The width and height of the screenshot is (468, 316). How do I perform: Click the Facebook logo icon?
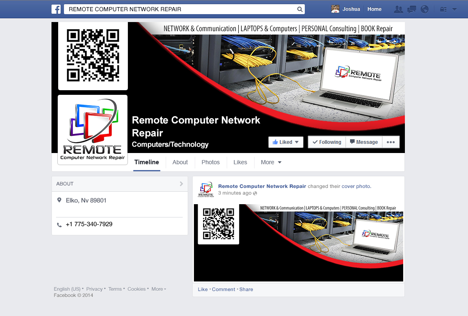[56, 9]
